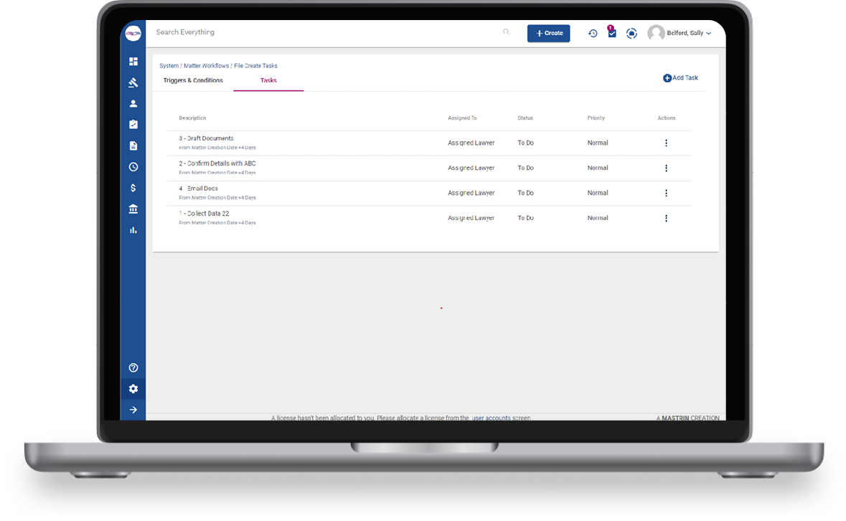Image resolution: width=846 pixels, height=521 pixels.
Task: Open the trust bank icon in sidebar
Action: pyautogui.click(x=133, y=209)
